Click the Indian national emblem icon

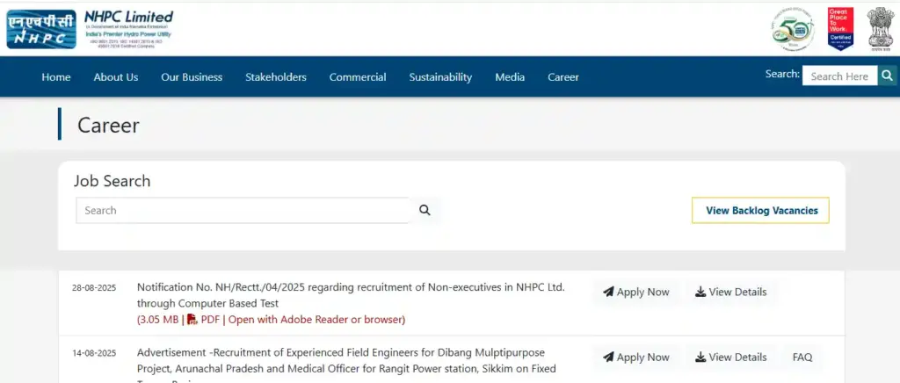click(x=880, y=28)
